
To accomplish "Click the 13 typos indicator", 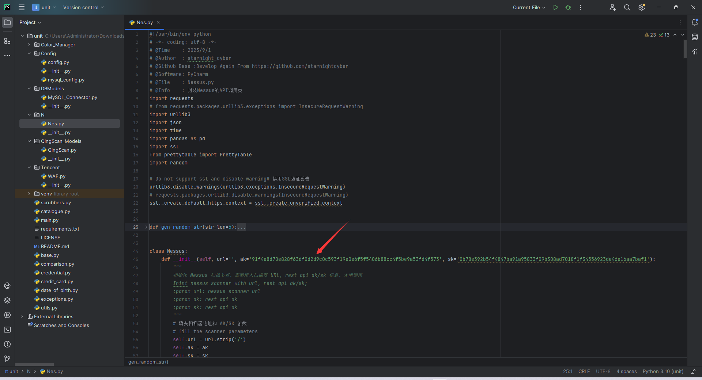I will pyautogui.click(x=664, y=35).
